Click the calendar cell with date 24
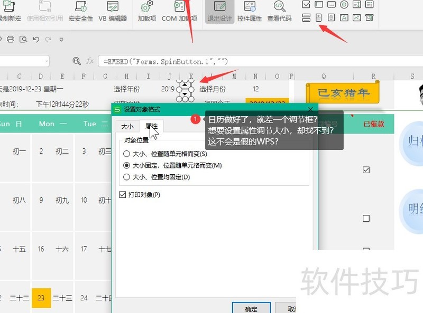Viewport: 423px width, 313px height. 84,298
